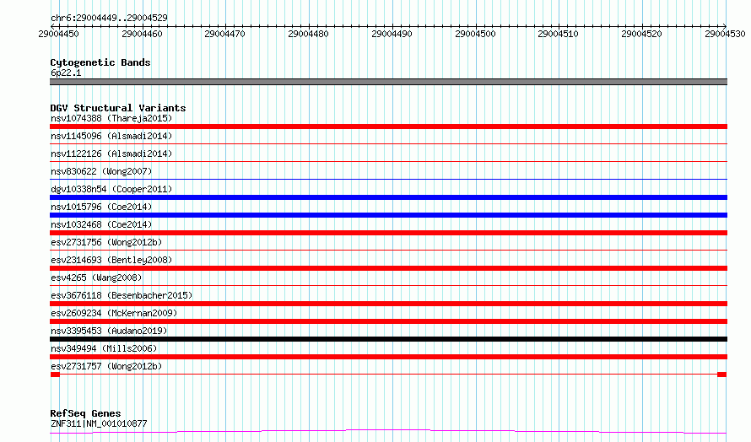751x442 pixels.
Task: Click the 29004510 ruler position label
Action: 559,34
